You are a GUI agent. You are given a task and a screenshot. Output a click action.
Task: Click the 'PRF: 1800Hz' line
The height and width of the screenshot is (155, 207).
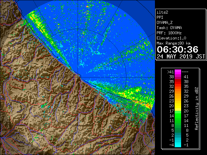coord(169,33)
